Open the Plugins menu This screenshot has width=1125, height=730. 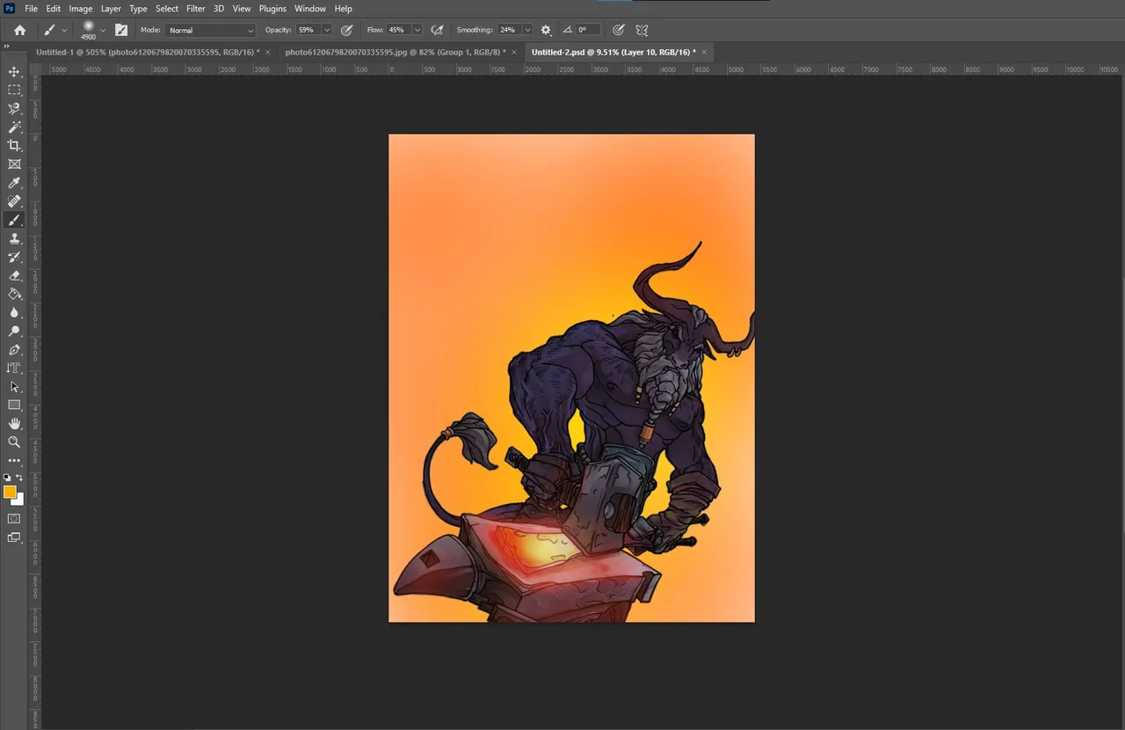[x=272, y=9]
